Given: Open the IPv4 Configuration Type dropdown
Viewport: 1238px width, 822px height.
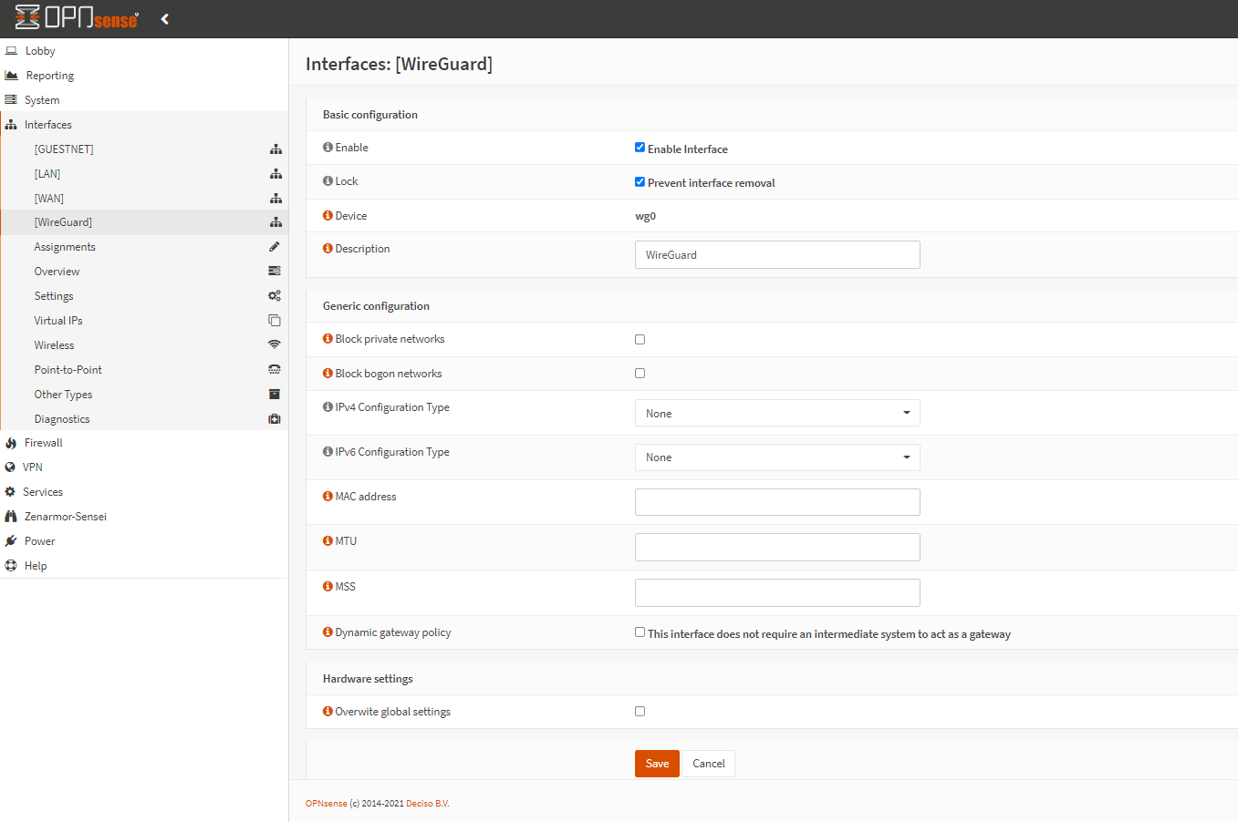Looking at the screenshot, I should click(x=776, y=412).
